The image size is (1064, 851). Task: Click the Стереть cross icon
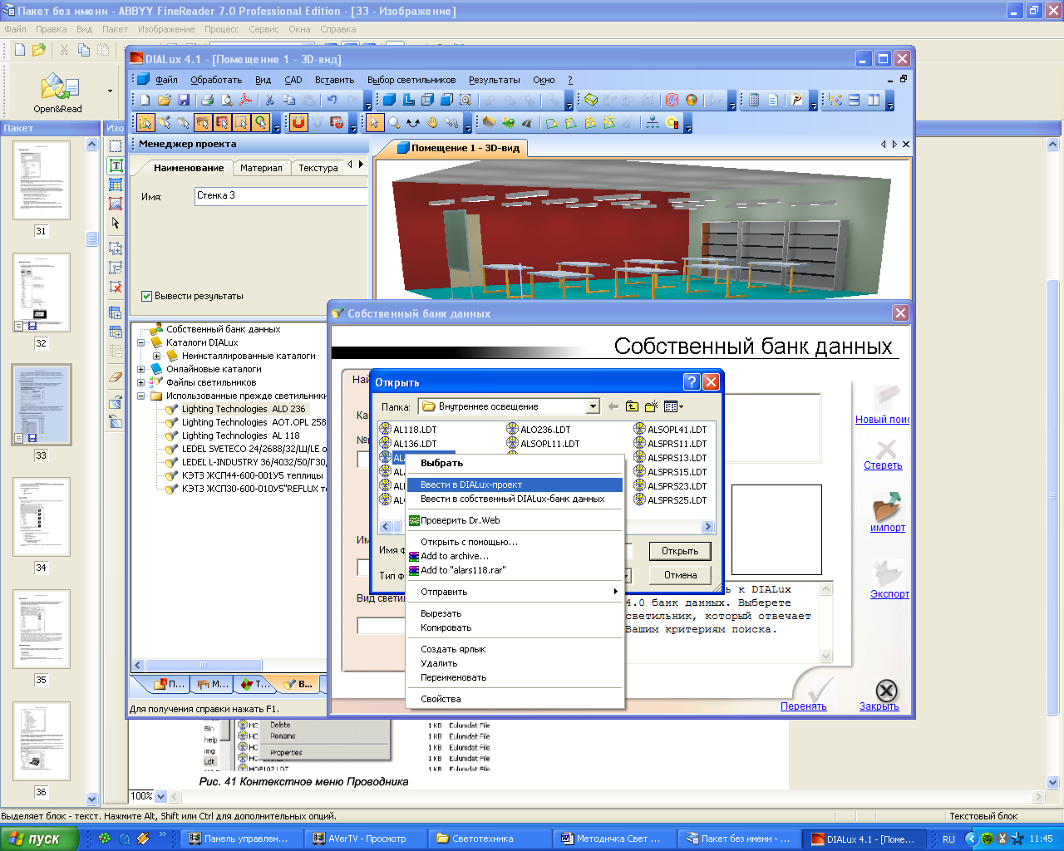tap(886, 449)
